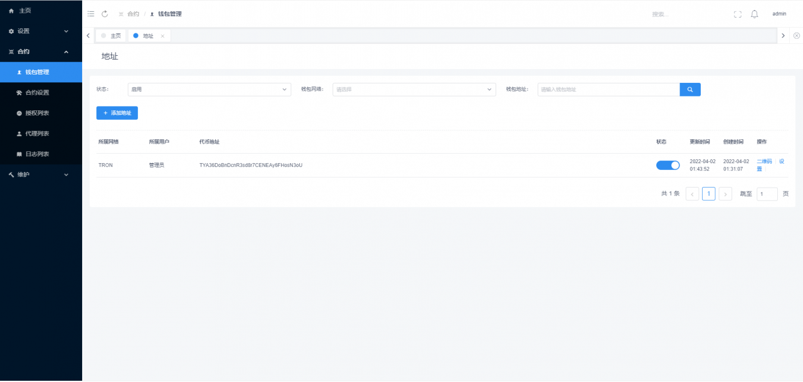Open the 主页 item in the sidebar
The width and height of the screenshot is (803, 382).
(x=41, y=11)
